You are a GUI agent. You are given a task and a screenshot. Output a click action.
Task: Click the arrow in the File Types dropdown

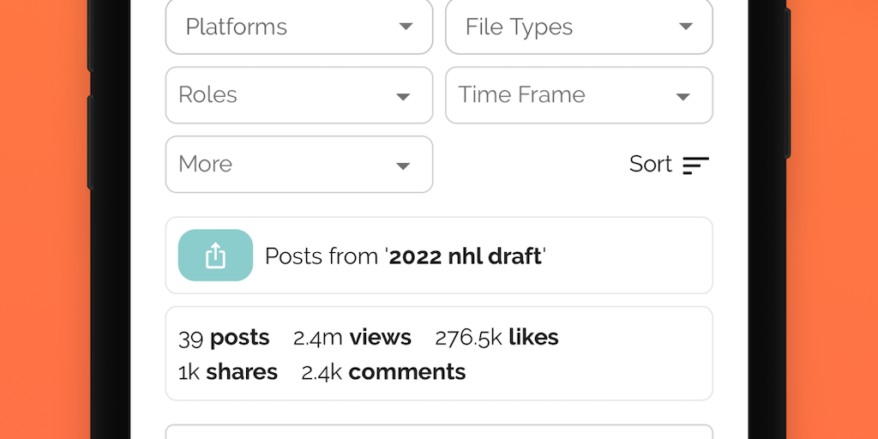686,27
